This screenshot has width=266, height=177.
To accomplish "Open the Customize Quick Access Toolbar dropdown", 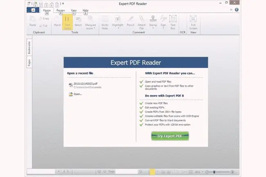I will click(x=63, y=4).
